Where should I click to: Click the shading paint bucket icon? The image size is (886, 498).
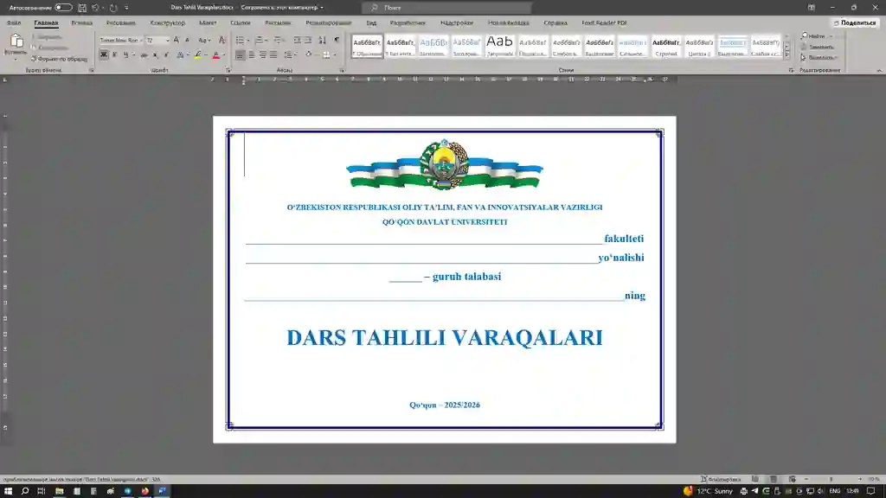pyautogui.click(x=309, y=54)
